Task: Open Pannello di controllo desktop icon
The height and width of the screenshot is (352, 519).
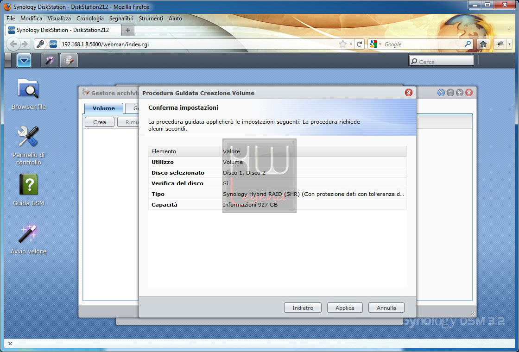Action: click(28, 145)
